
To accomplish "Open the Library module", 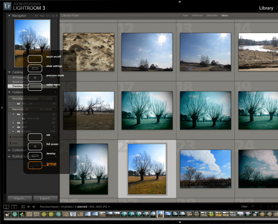I will click(x=266, y=8).
